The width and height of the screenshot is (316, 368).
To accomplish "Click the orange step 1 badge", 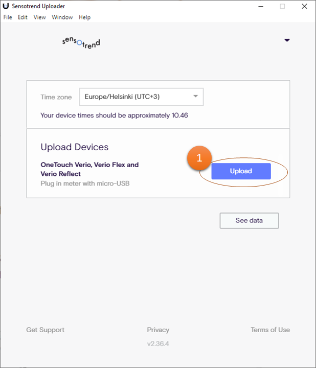I will click(x=199, y=158).
